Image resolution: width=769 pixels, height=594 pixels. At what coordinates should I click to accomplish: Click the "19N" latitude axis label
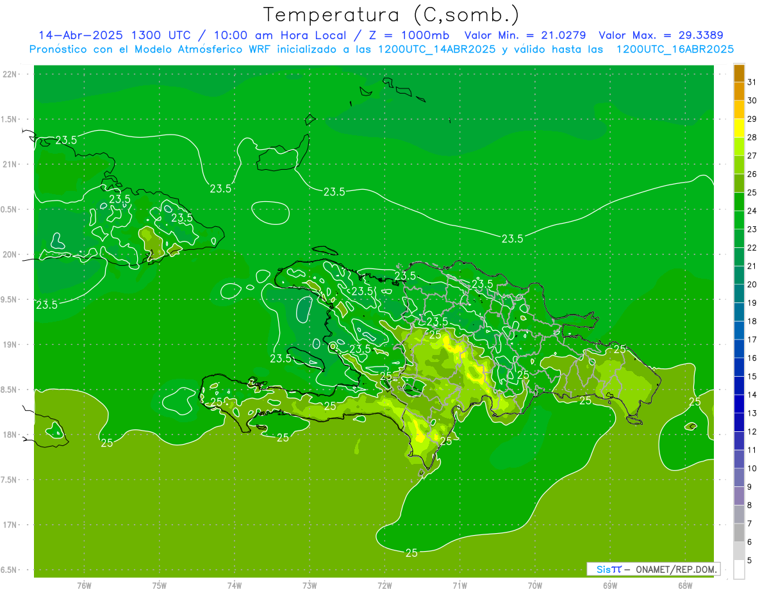click(9, 345)
